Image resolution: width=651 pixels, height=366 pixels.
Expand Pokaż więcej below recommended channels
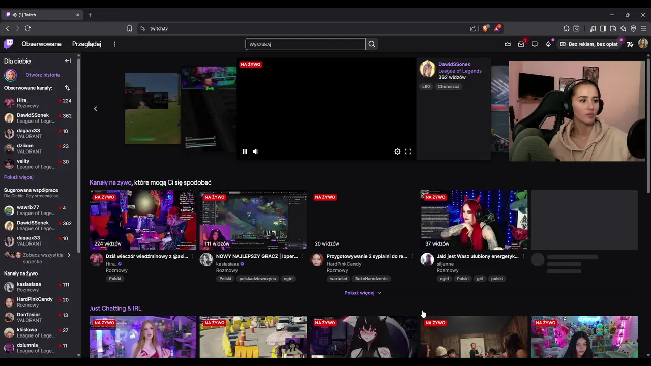[363, 293]
